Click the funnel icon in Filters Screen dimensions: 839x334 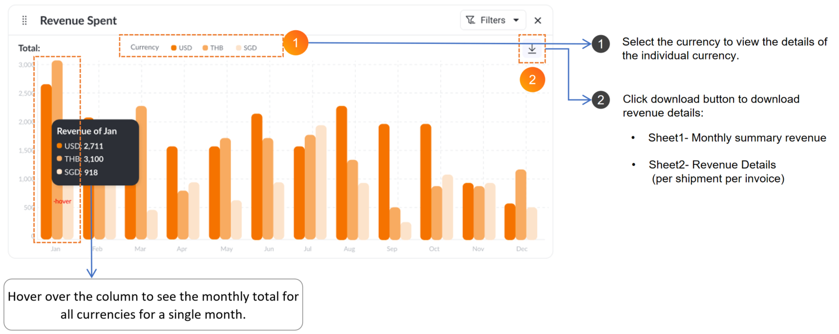tap(470, 20)
